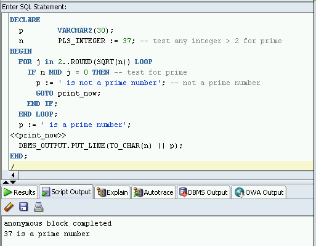Screen dimensions: 316x246
Task: Open the OWA Output tab
Action: tap(259, 192)
